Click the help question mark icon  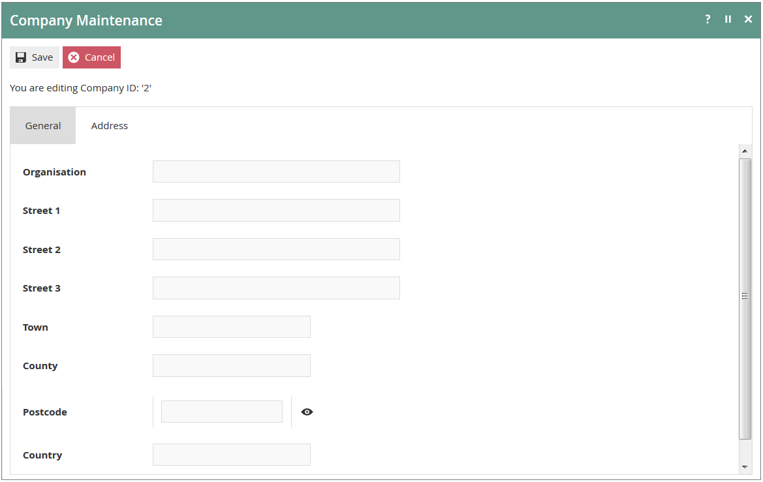pos(708,19)
